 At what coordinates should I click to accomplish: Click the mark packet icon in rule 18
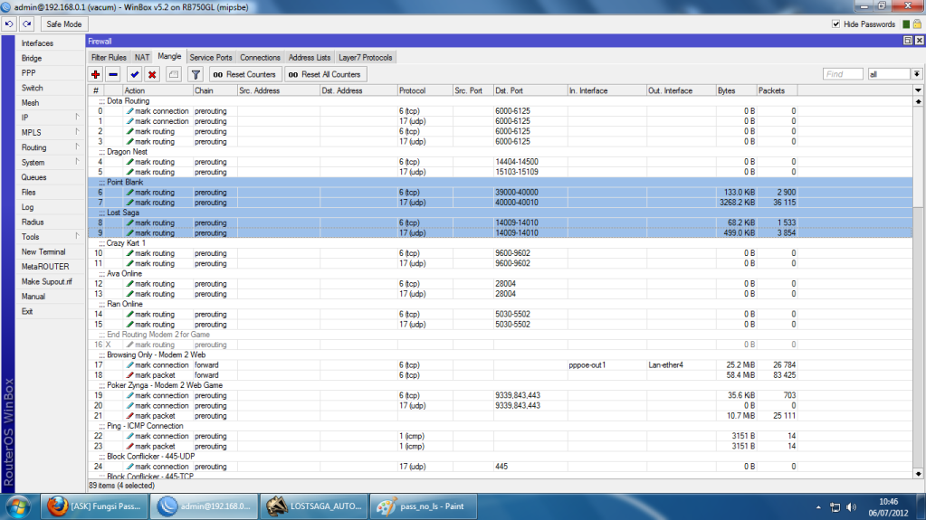pos(130,375)
